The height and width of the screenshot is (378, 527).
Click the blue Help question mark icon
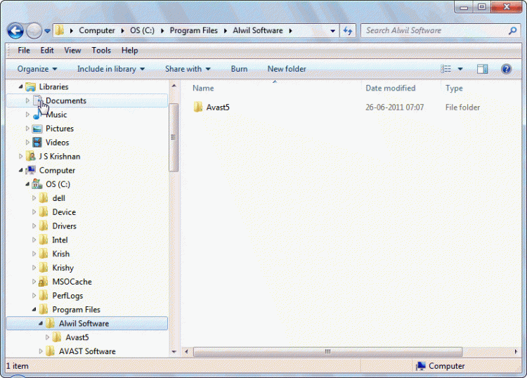506,69
